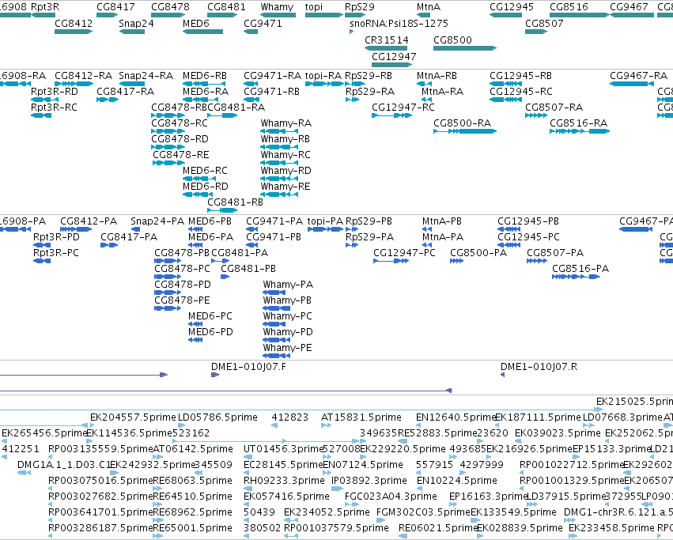The height and width of the screenshot is (540, 673).
Task: Select the CG9467-RA transcript glyph
Action: 632,84
